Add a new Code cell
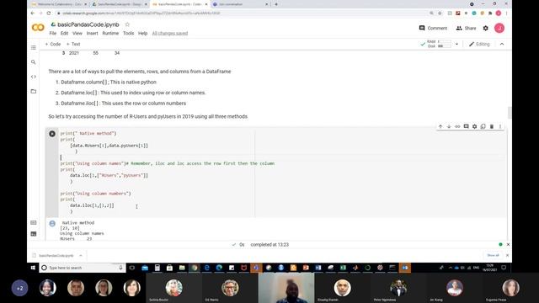Screen dimensions: 539x303 53,44
